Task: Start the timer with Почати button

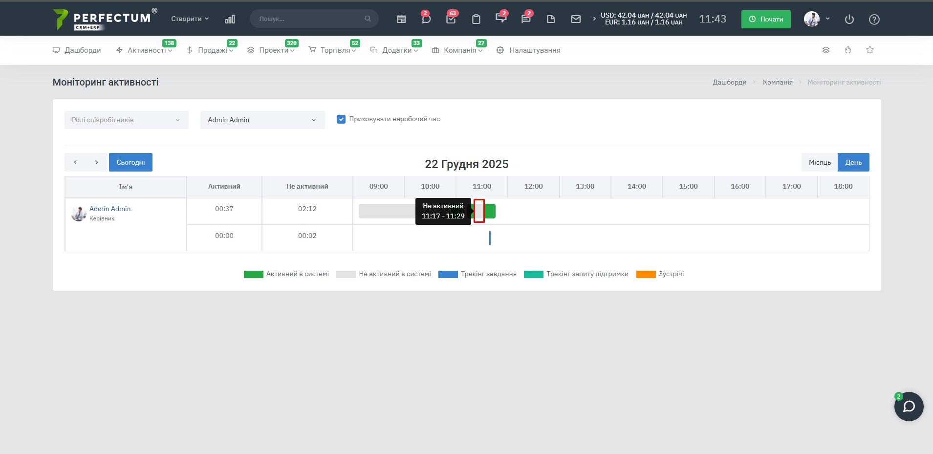Action: (x=765, y=19)
